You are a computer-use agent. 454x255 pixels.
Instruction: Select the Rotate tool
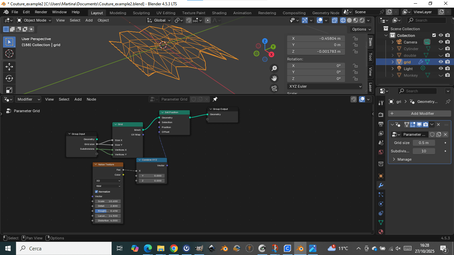[9, 78]
